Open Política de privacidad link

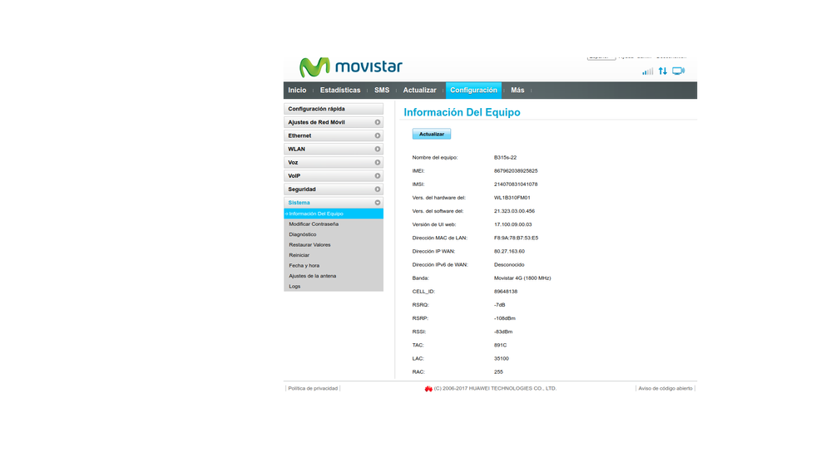click(313, 388)
